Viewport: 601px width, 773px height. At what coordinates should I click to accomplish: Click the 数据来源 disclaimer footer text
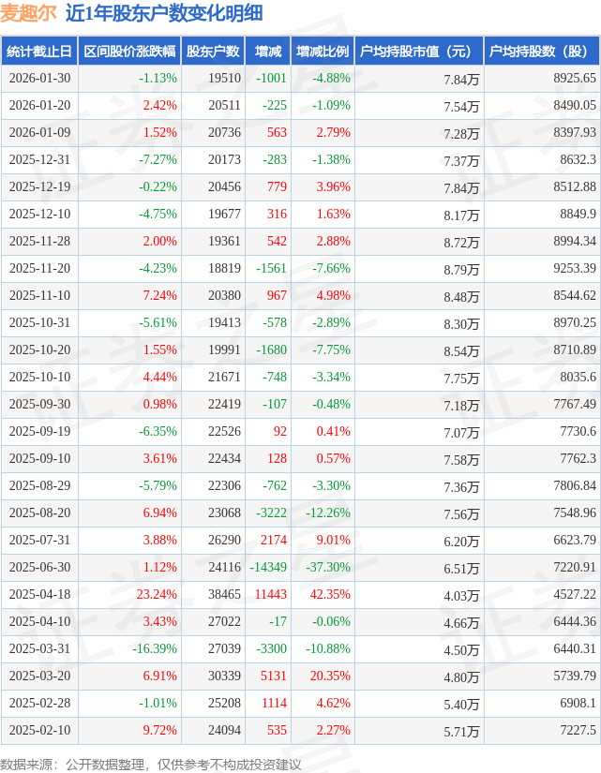151,764
